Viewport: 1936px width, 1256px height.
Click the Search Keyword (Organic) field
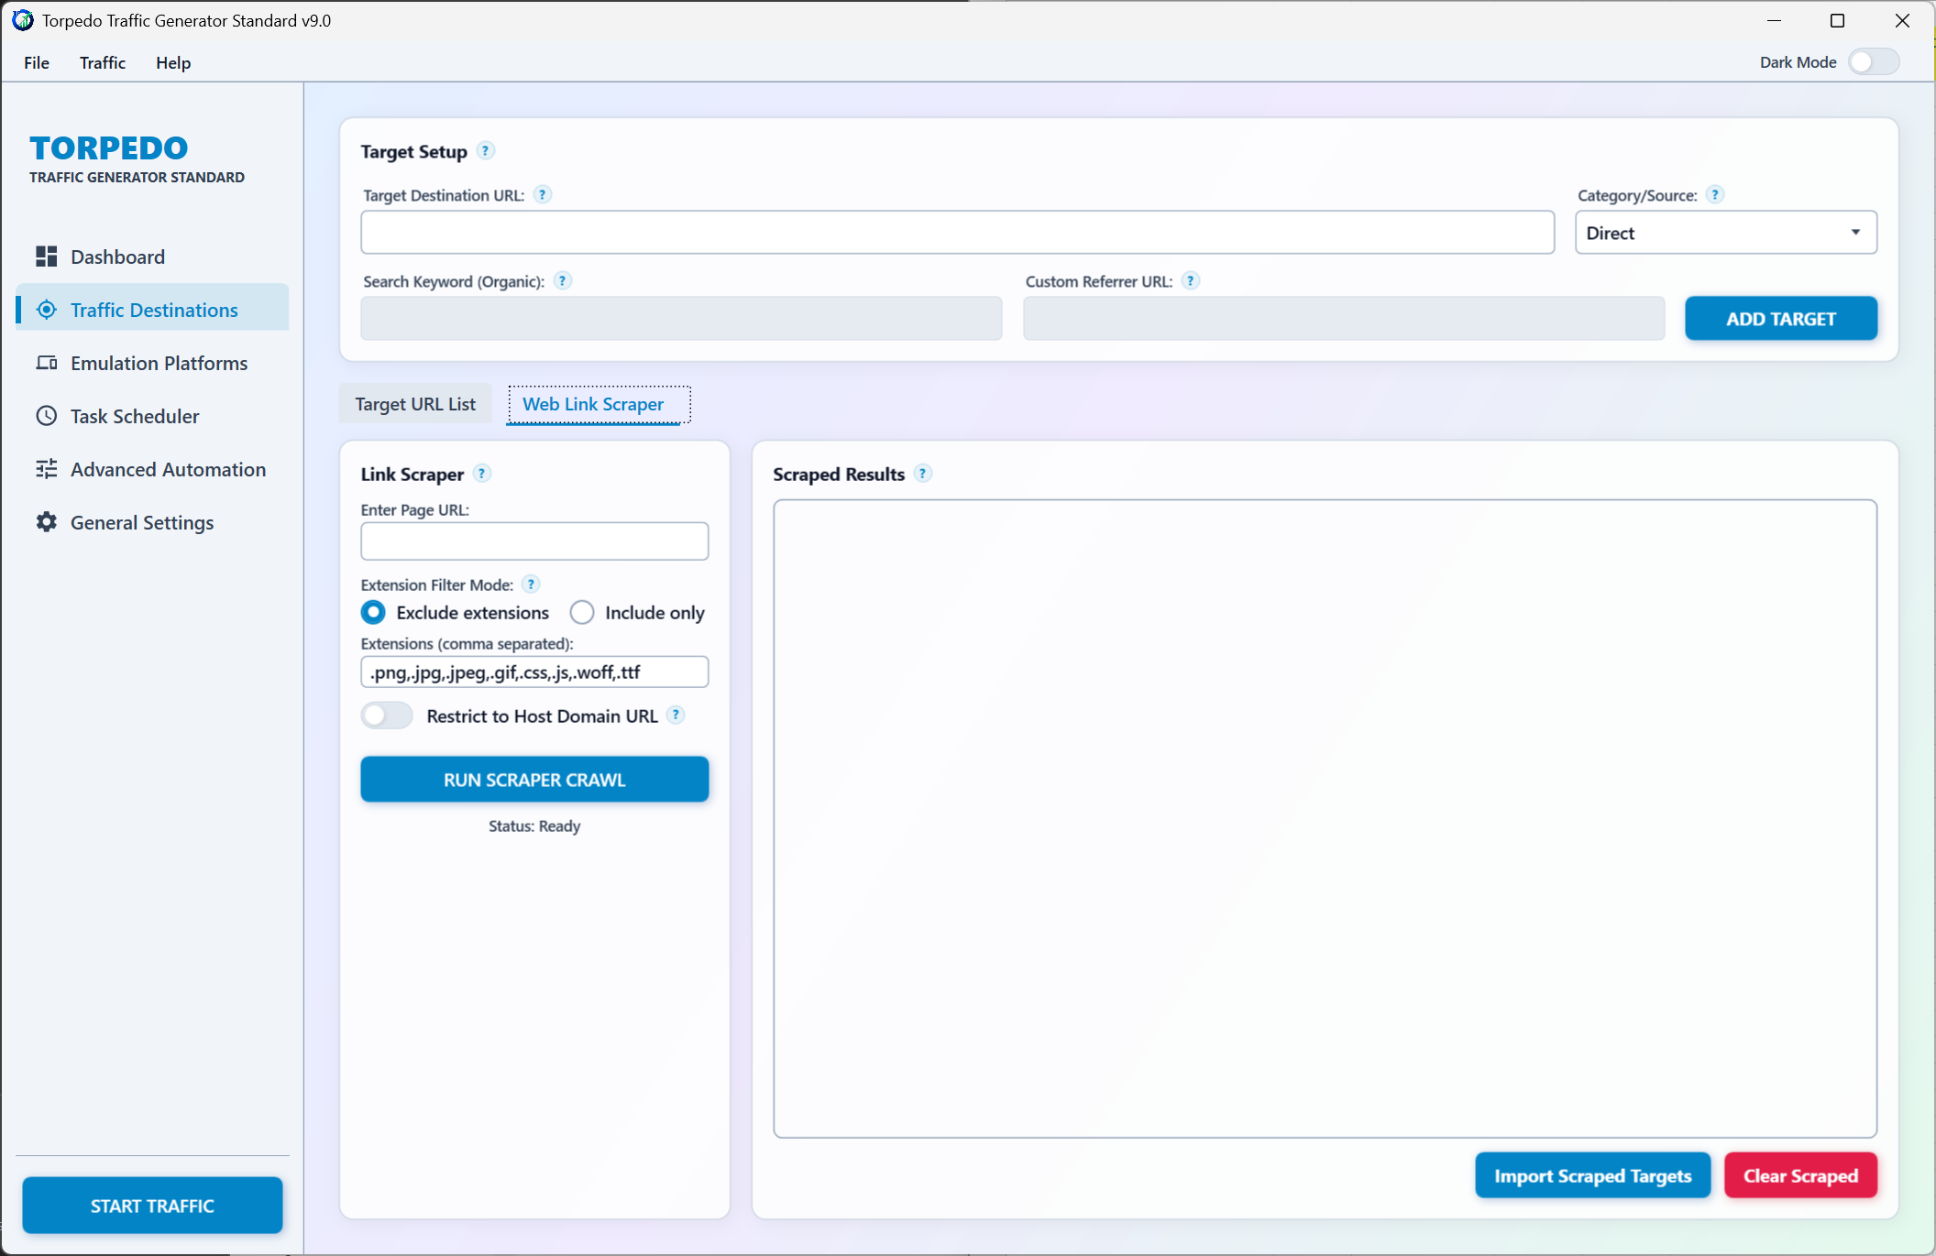(x=681, y=319)
